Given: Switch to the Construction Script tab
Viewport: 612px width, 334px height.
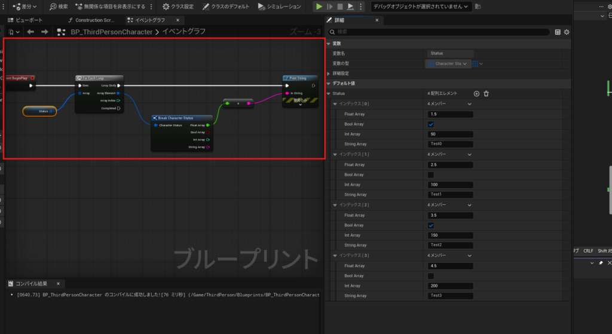Looking at the screenshot, I should click(90, 20).
